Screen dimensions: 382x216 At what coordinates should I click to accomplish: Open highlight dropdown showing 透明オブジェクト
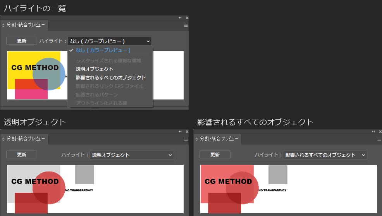(x=132, y=155)
